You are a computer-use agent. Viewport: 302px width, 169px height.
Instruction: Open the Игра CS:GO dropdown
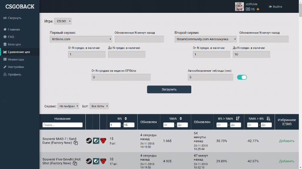pyautogui.click(x=63, y=21)
